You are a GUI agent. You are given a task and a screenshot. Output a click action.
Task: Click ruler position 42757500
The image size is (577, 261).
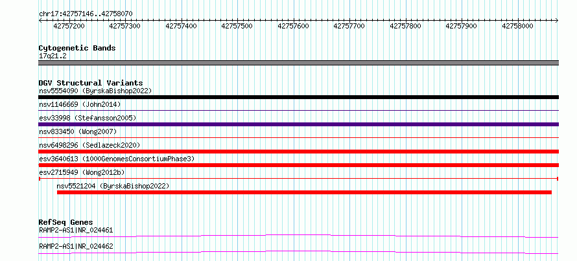click(237, 26)
